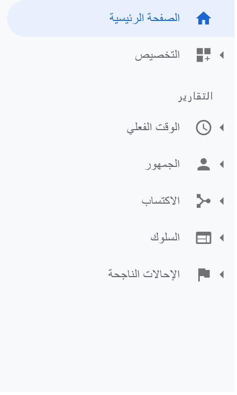The width and height of the screenshot is (237, 395).
Task: Select the التخصيص label
Action: point(159,56)
